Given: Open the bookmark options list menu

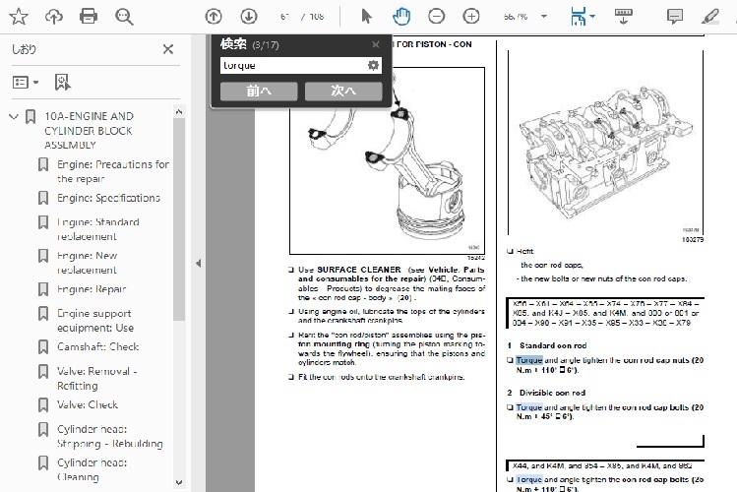Looking at the screenshot, I should tap(26, 83).
